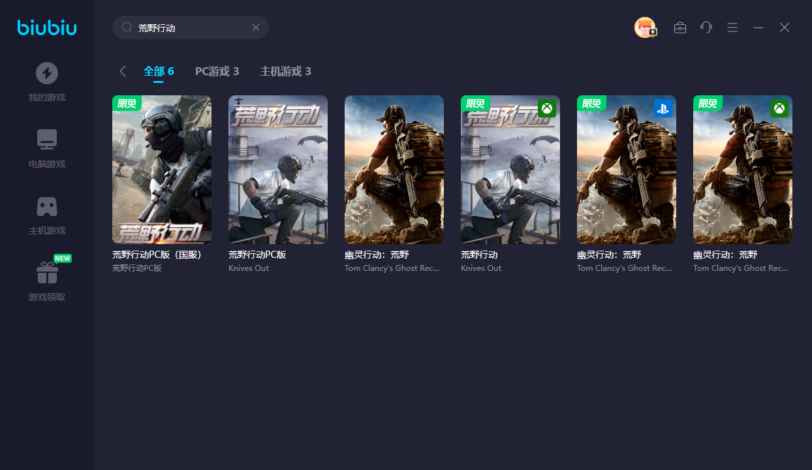Open customer support headset icon
The height and width of the screenshot is (470, 812).
tap(706, 27)
